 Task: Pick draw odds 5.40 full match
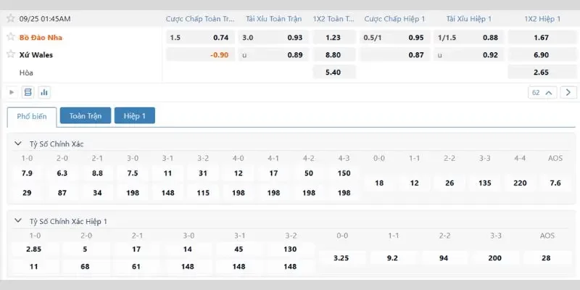click(334, 72)
